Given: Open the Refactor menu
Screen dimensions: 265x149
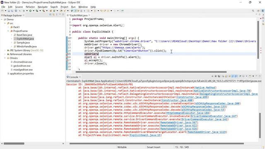Looking at the screenshot, I should pos(30,7).
